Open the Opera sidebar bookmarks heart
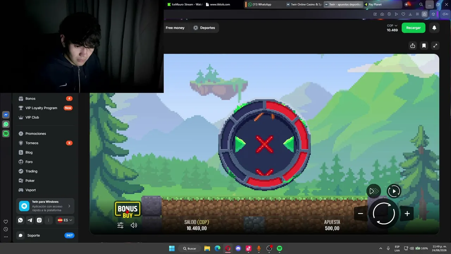Viewport: 451px width, 254px height. pos(6,222)
